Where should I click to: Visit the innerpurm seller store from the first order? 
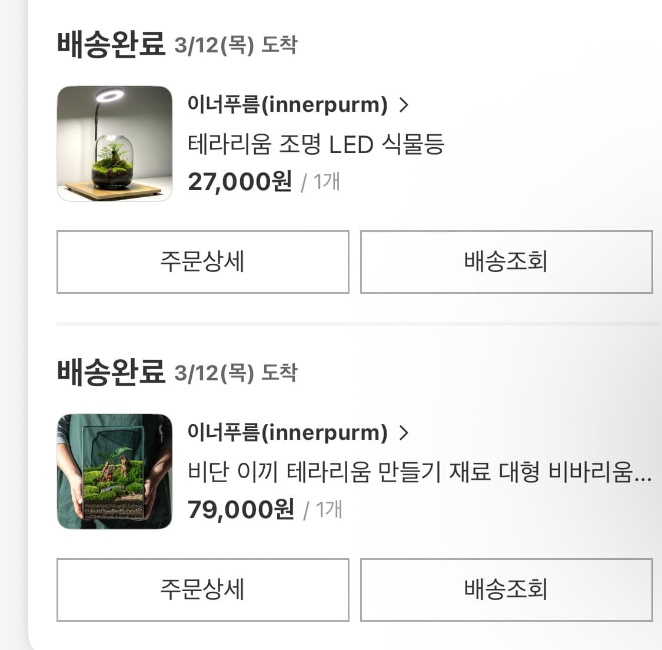287,104
